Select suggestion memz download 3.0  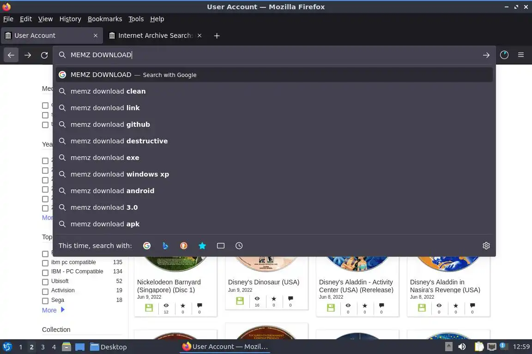click(x=274, y=207)
